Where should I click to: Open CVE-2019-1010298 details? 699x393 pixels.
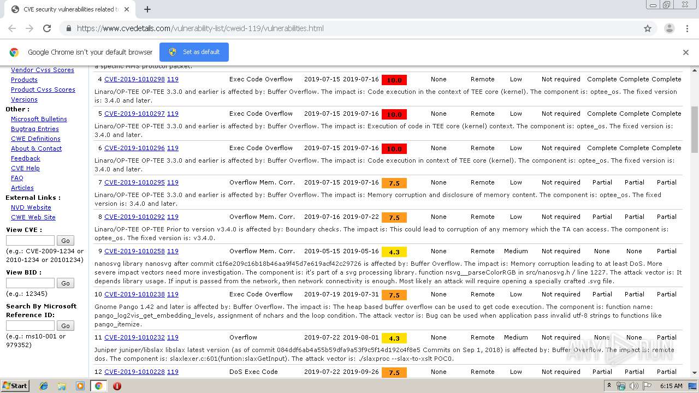coord(134,79)
